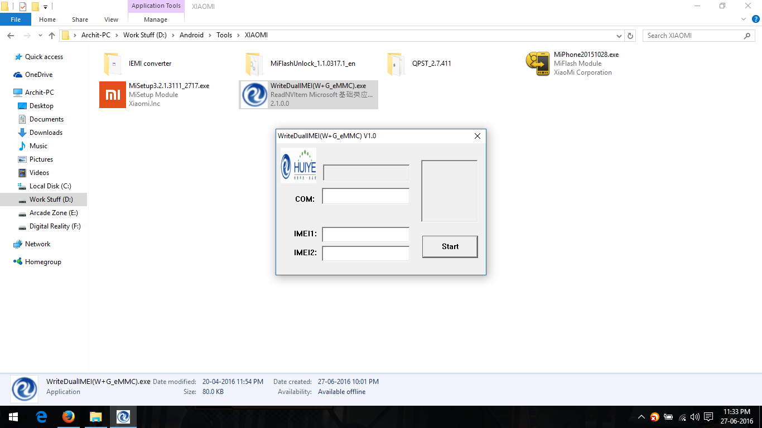762x428 pixels.
Task: Close the WriteDualIMEI dialog window
Action: point(478,136)
